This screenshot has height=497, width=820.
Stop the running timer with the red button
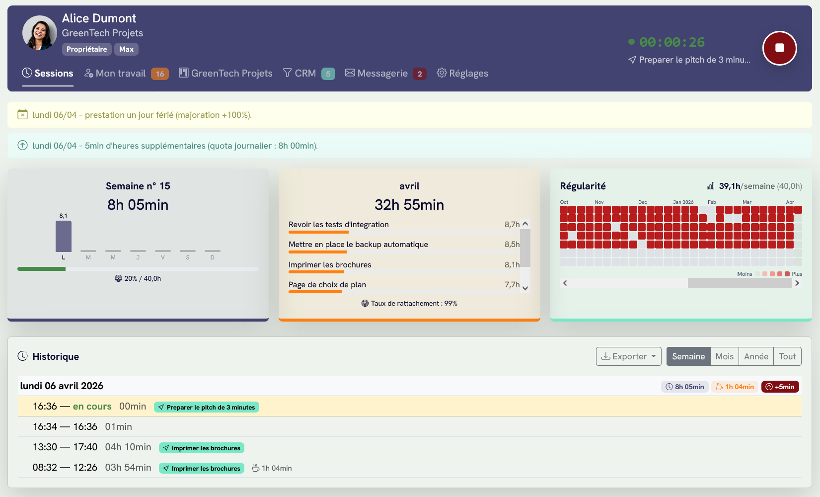pyautogui.click(x=779, y=48)
